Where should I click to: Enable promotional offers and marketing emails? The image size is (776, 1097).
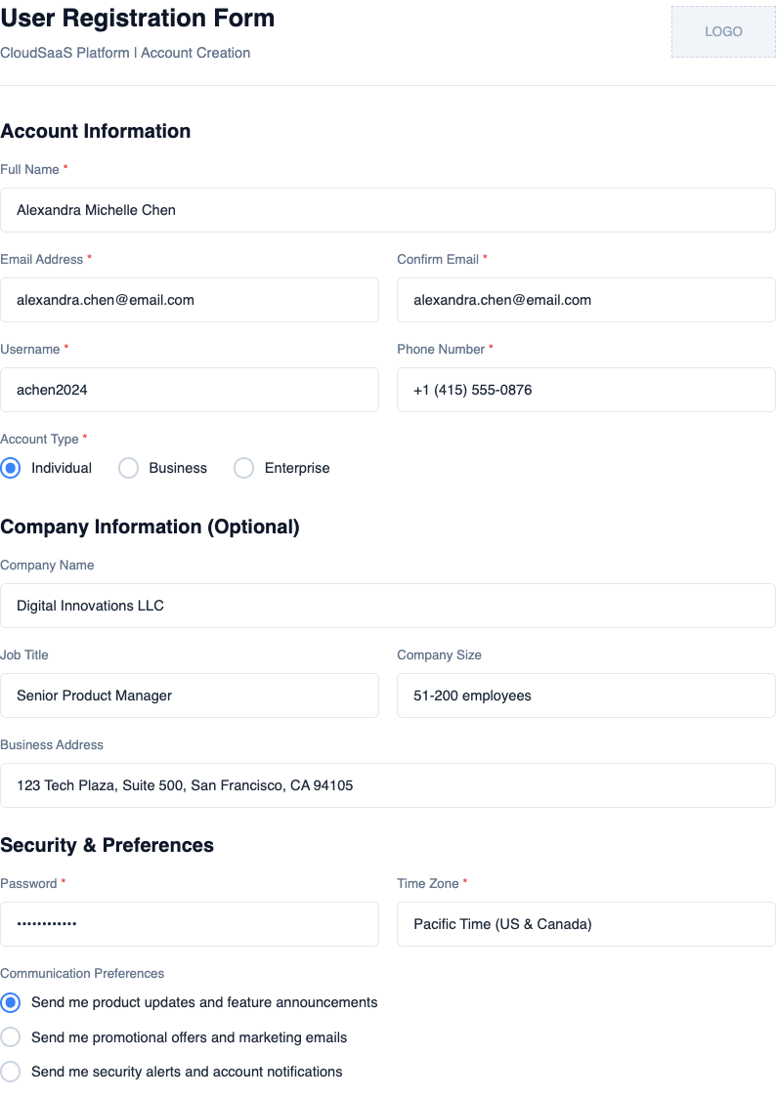pos(11,1036)
